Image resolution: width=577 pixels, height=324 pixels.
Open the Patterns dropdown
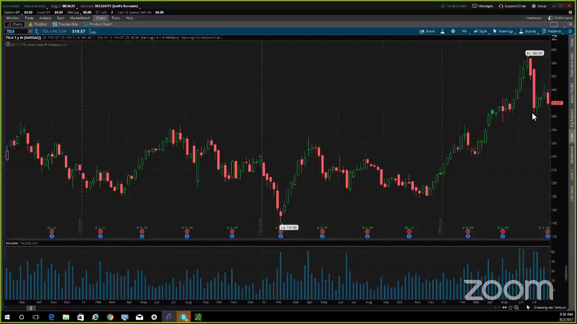pos(551,31)
